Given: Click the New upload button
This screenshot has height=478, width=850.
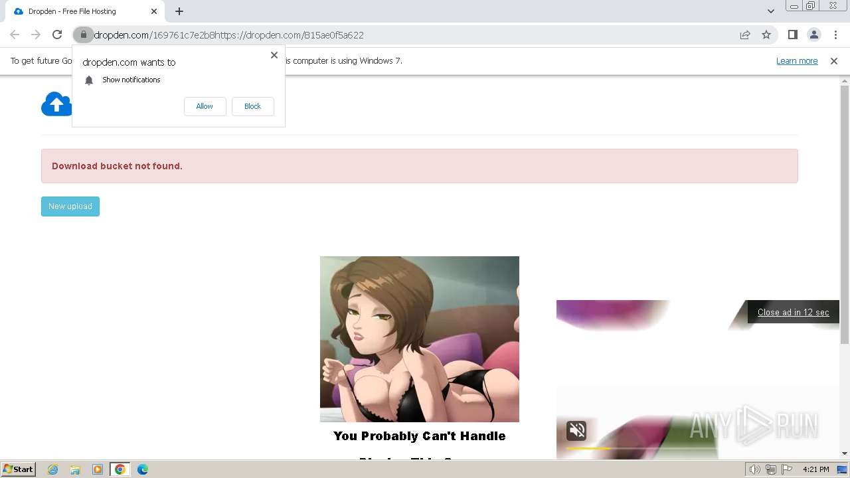Looking at the screenshot, I should click(x=70, y=206).
